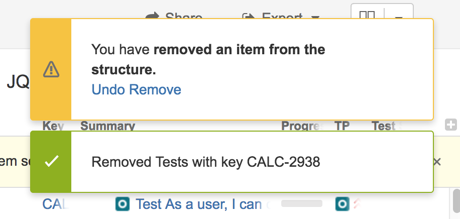Image resolution: width=460 pixels, height=219 pixels.
Task: Open the CAL issue key link
Action: tap(56, 204)
